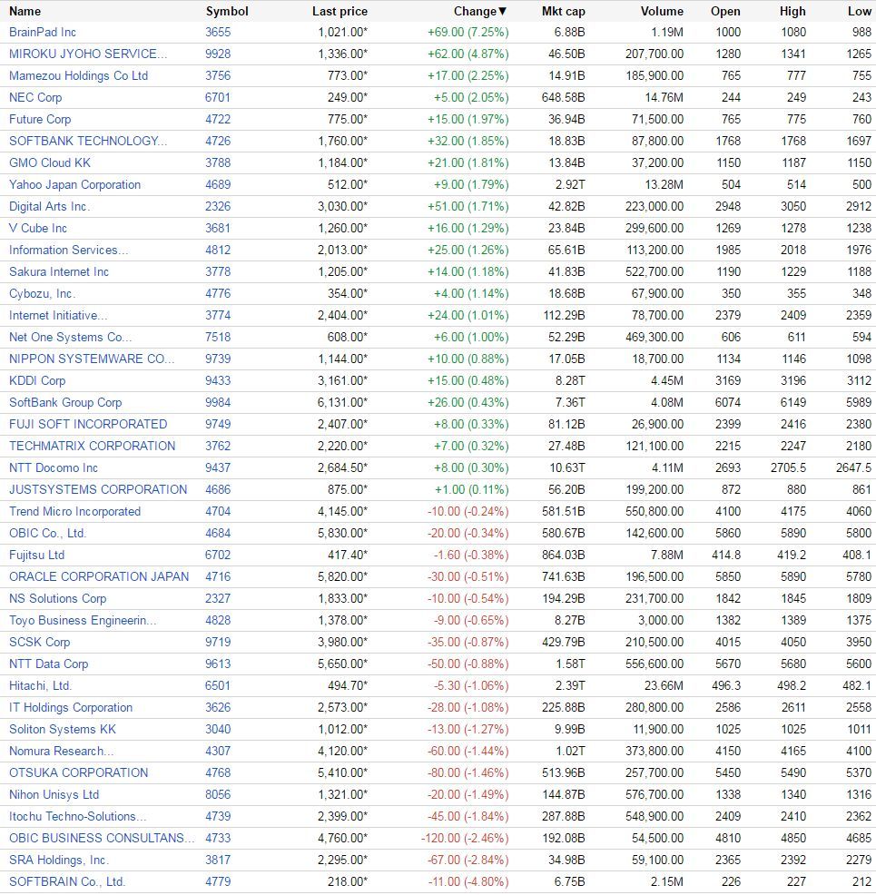Open the Trend Micro Incorporated link

[x=74, y=511]
